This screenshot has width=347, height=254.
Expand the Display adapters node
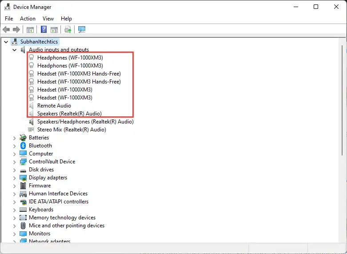(14, 178)
